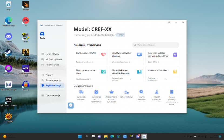Click the yellow magnifier icon on slow computer card

pos(175,72)
